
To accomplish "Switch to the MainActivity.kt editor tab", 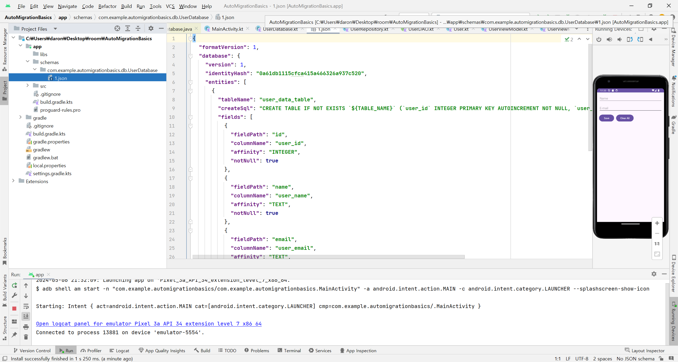I will point(227,29).
